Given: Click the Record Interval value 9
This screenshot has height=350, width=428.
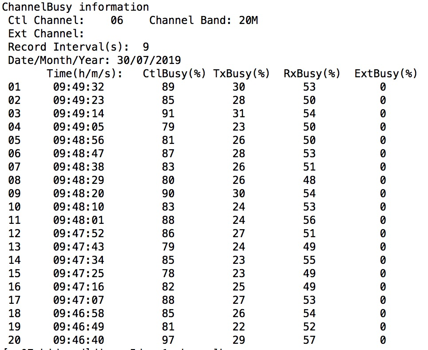Looking at the screenshot, I should click(x=146, y=47).
